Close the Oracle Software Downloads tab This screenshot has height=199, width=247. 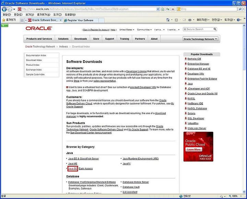click(61, 20)
